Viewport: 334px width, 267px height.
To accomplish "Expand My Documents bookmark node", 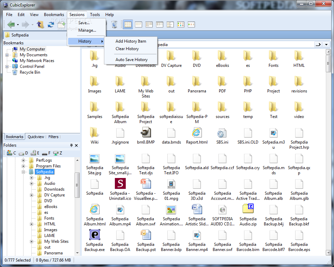I will [x=7, y=55].
